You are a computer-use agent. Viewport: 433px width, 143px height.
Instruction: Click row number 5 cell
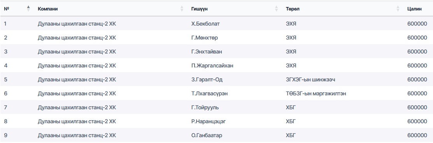tap(5, 80)
